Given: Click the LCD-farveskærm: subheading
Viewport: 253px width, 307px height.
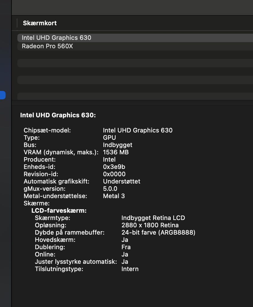Looking at the screenshot, I should [x=59, y=210].
